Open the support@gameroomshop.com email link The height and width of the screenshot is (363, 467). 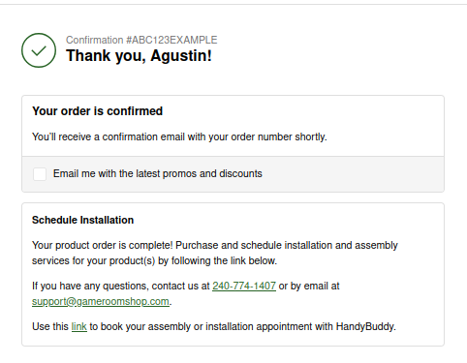pos(101,301)
